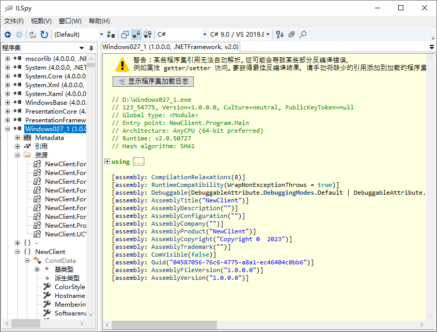This screenshot has width=437, height=332.
Task: Expand the System.Core assembly node
Action: [8, 76]
